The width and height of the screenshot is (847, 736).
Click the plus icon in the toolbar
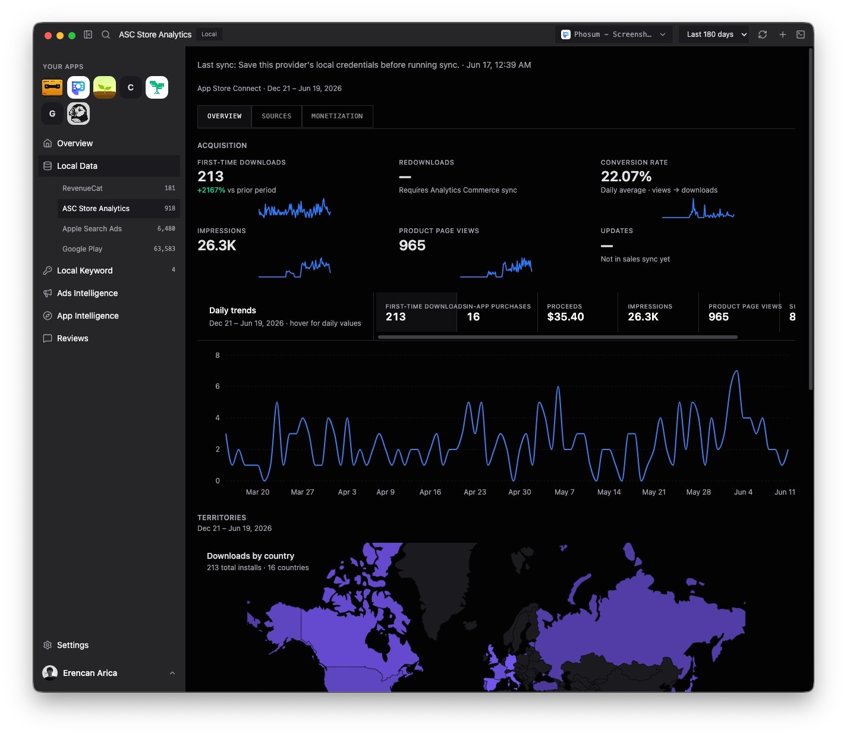(x=783, y=34)
